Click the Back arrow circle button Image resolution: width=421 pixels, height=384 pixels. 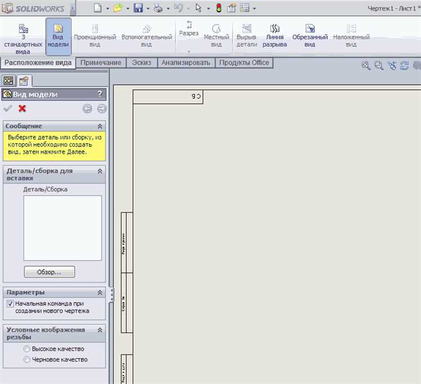point(87,109)
